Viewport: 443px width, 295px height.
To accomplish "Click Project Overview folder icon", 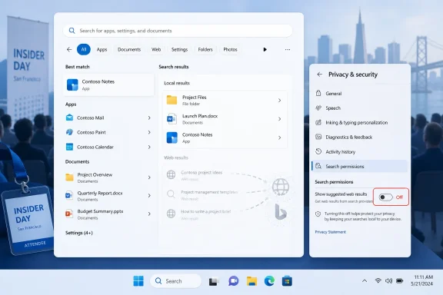I will (69, 177).
